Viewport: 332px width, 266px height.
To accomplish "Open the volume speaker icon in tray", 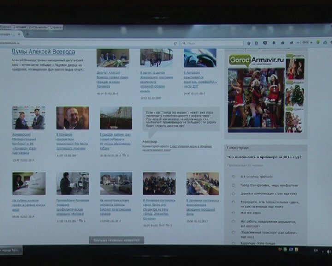I will coord(329,252).
